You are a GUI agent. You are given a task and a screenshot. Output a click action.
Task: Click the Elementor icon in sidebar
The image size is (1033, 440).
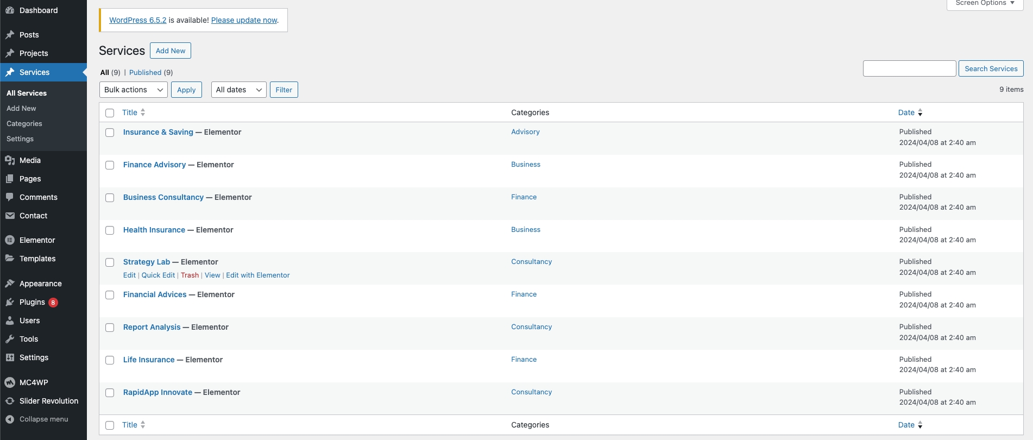10,240
